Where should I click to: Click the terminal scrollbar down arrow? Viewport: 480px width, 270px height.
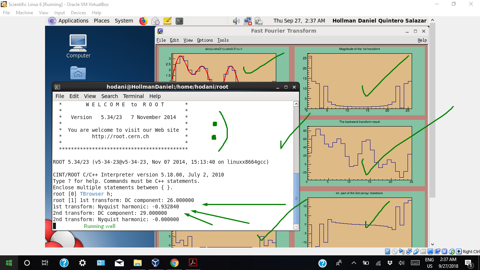coord(296,227)
